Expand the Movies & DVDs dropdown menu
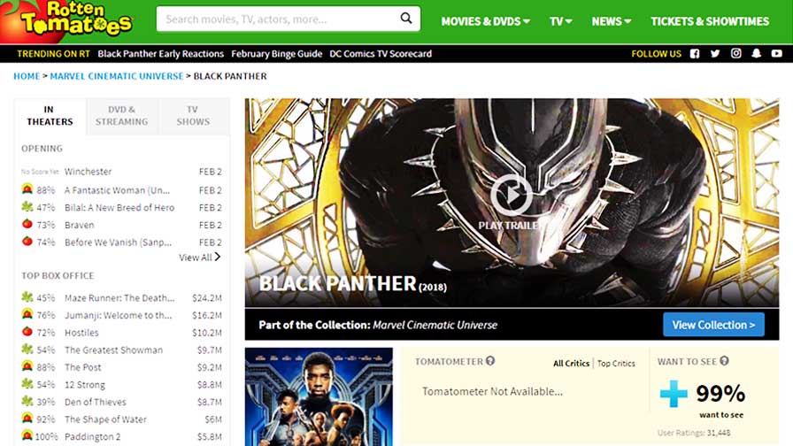Image resolution: width=793 pixels, height=446 pixels. tap(486, 21)
